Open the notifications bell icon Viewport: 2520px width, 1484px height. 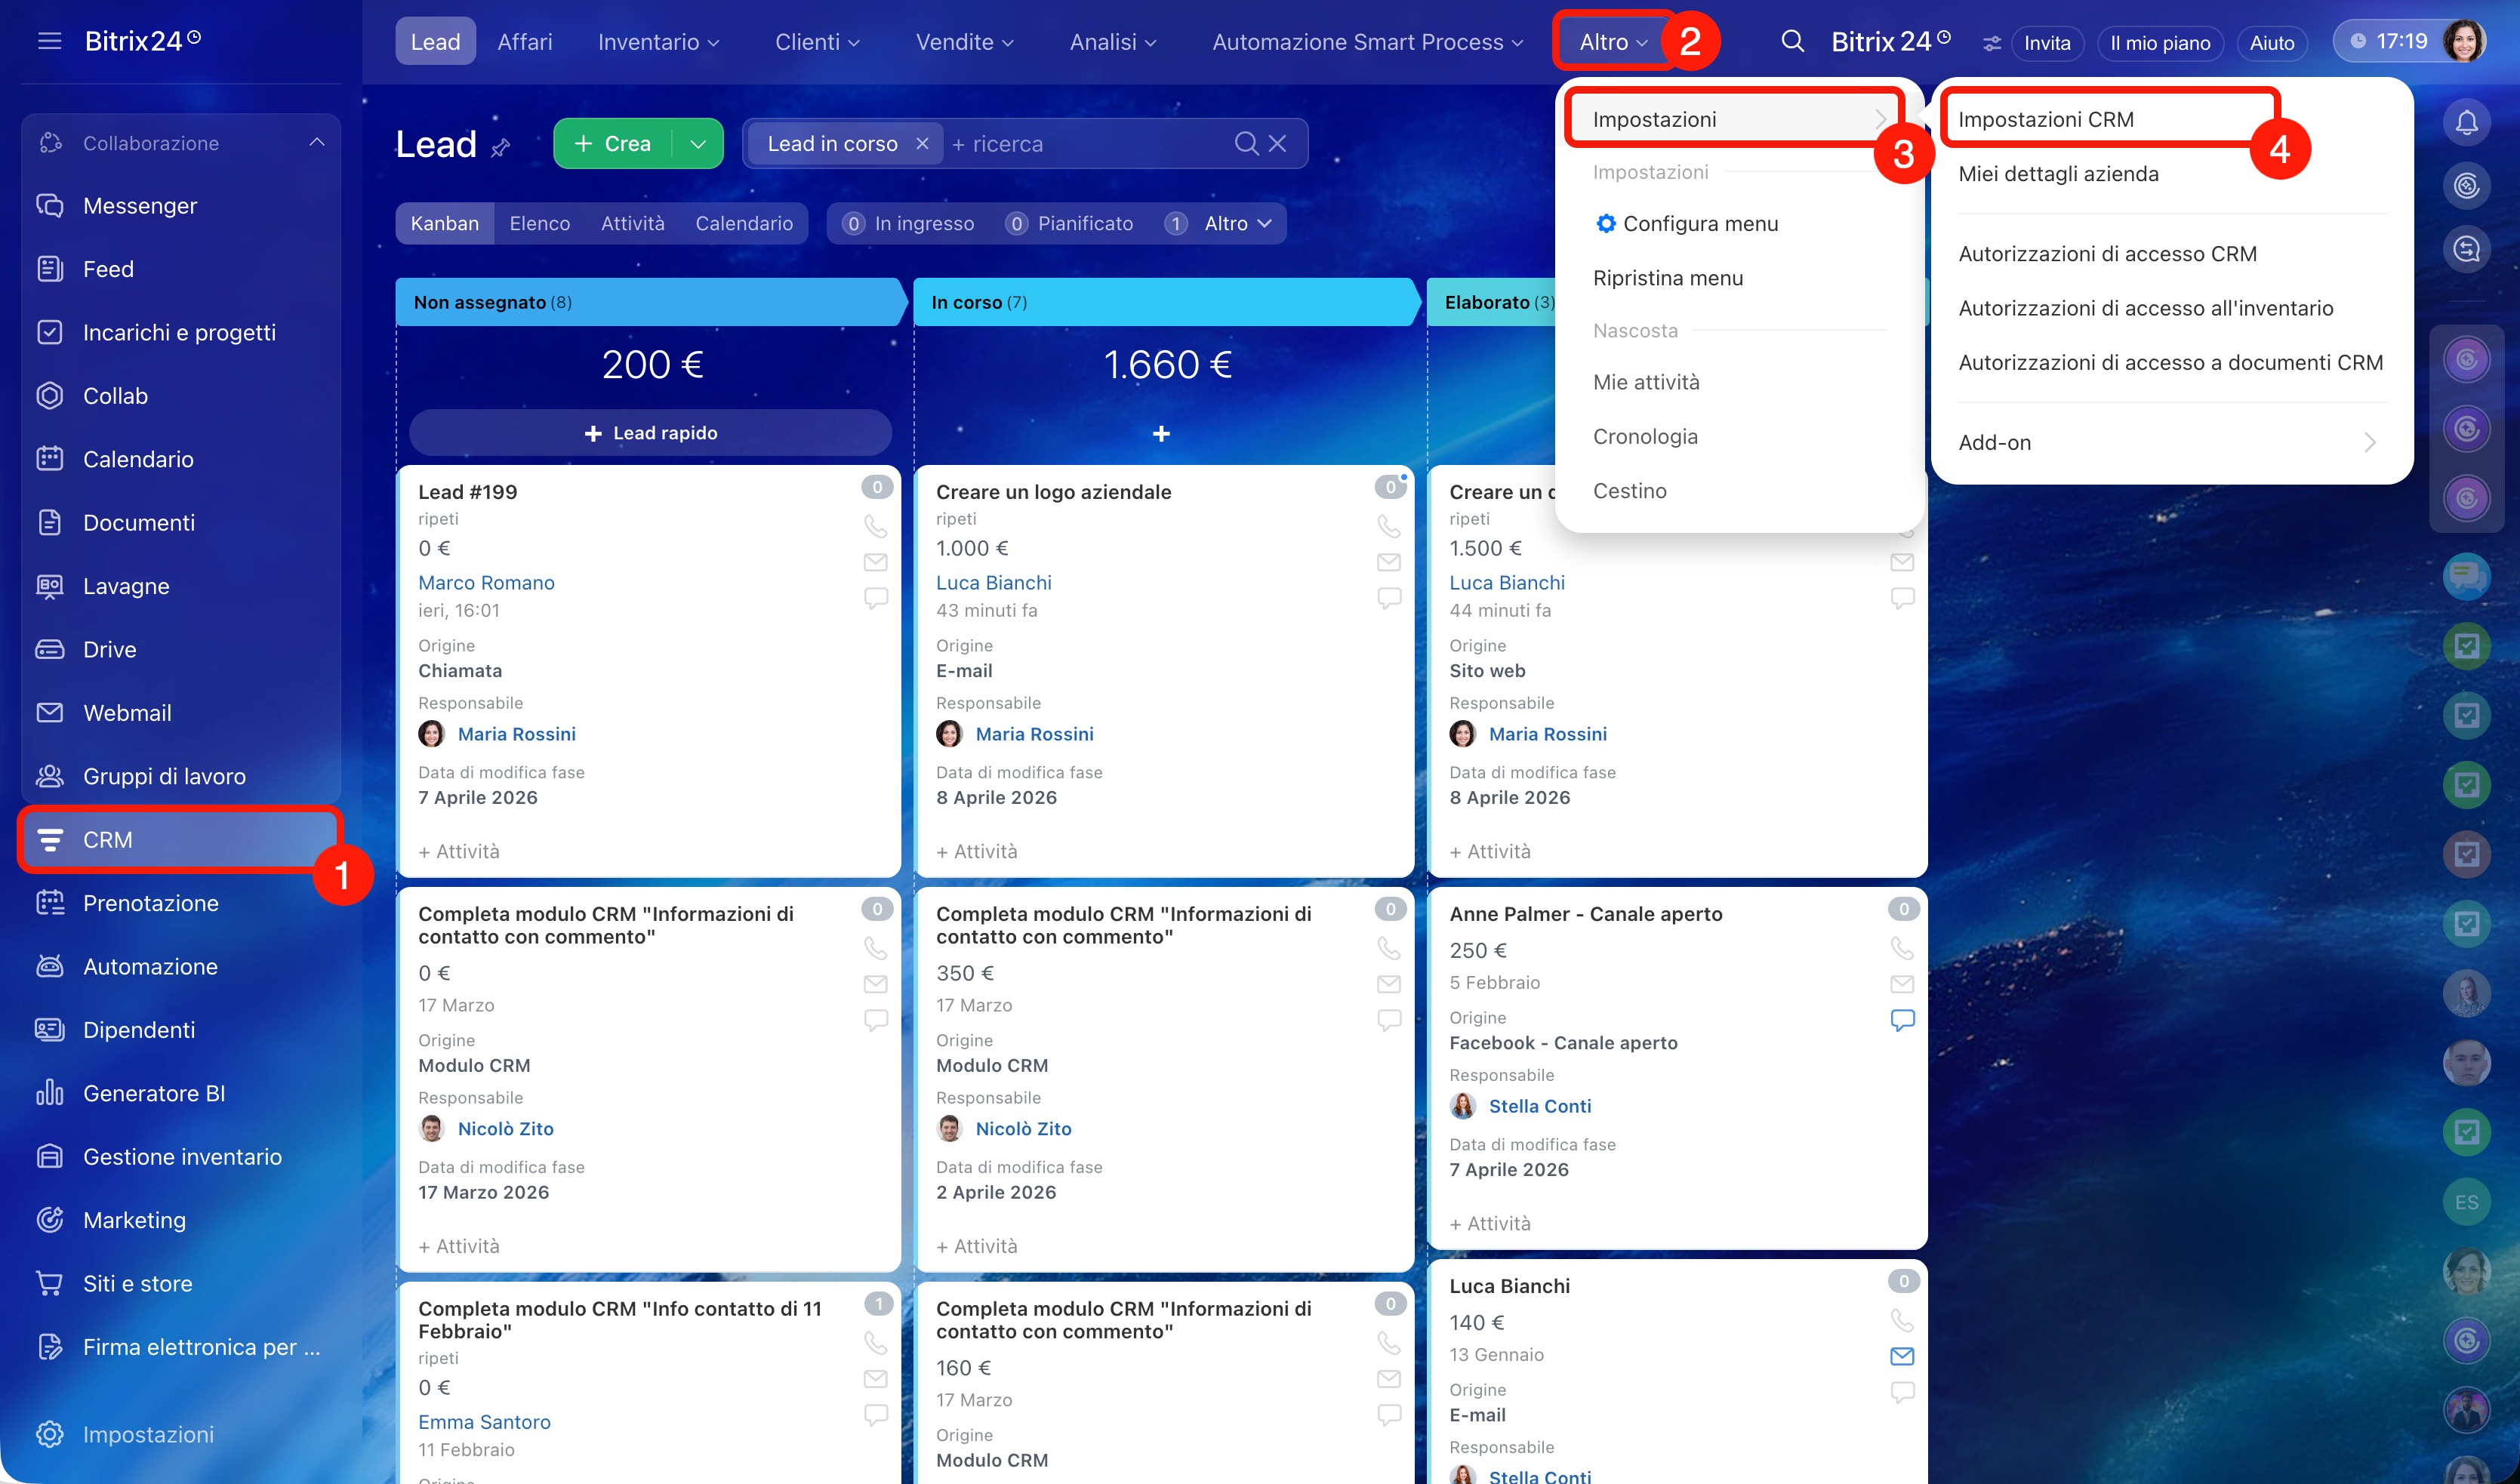[x=2466, y=123]
